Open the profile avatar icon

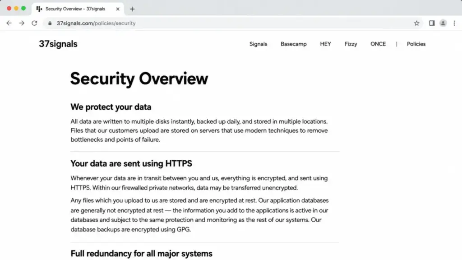pyautogui.click(x=443, y=23)
